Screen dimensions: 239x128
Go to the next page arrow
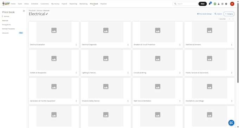click(233, 19)
